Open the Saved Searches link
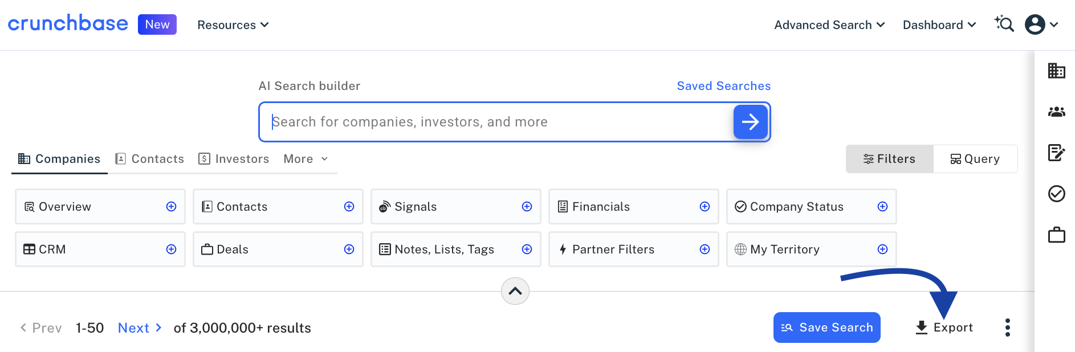The image size is (1075, 352). [x=723, y=86]
